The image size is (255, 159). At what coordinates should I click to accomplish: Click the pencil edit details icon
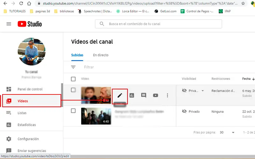pyautogui.click(x=120, y=95)
